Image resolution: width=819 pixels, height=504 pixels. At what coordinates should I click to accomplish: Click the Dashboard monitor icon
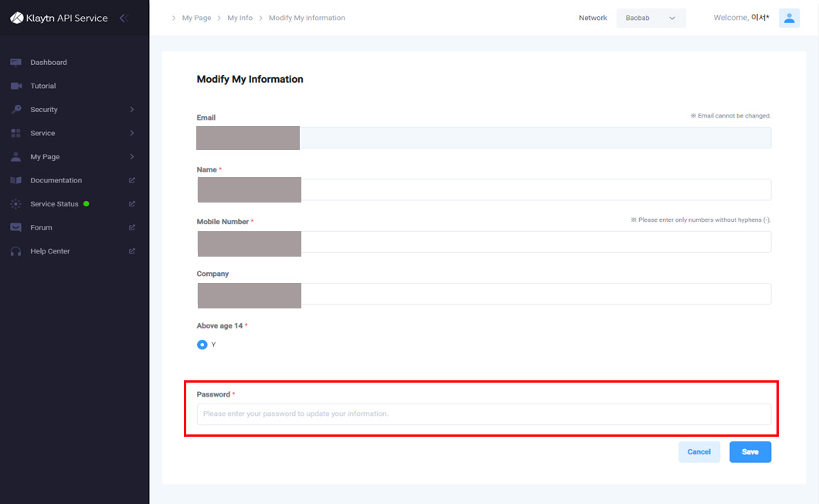point(15,62)
